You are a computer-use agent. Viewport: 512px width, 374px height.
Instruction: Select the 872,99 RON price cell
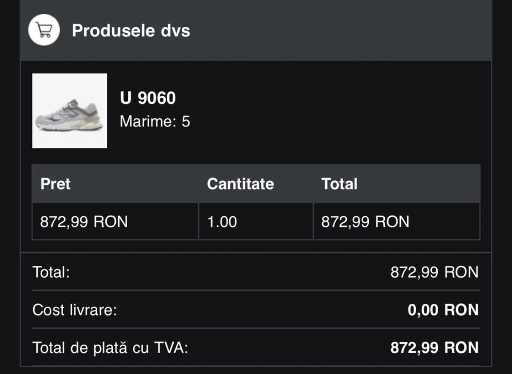click(115, 222)
